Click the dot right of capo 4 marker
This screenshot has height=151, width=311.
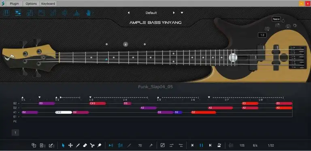[x=145, y=44]
